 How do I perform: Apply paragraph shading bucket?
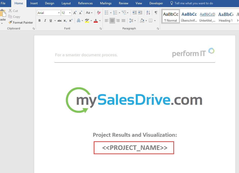tap(142, 21)
